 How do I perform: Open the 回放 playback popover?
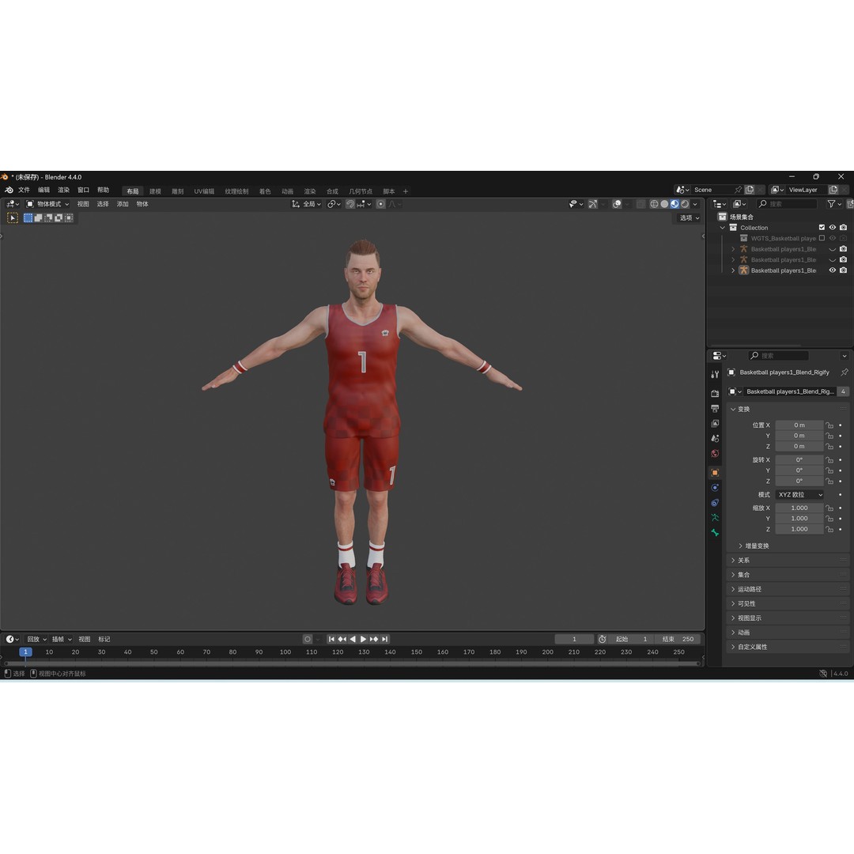[36, 639]
